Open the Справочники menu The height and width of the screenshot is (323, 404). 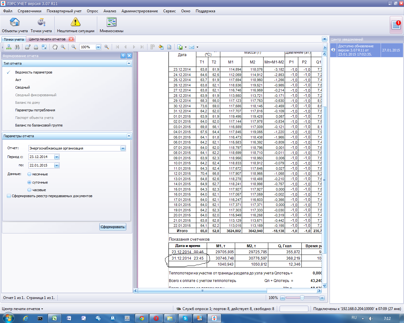(29, 11)
